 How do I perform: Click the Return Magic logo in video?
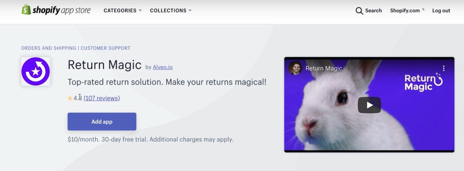(x=423, y=82)
